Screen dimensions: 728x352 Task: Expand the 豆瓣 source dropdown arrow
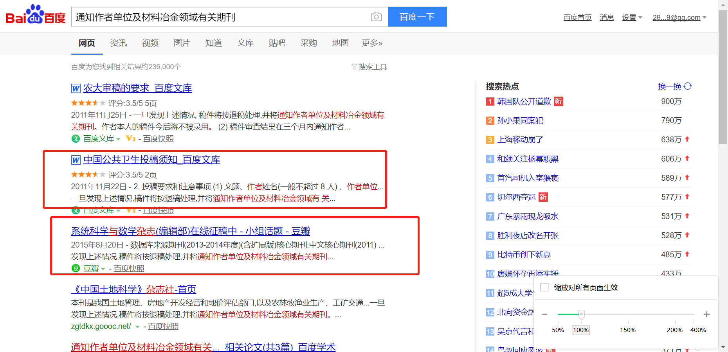click(103, 269)
